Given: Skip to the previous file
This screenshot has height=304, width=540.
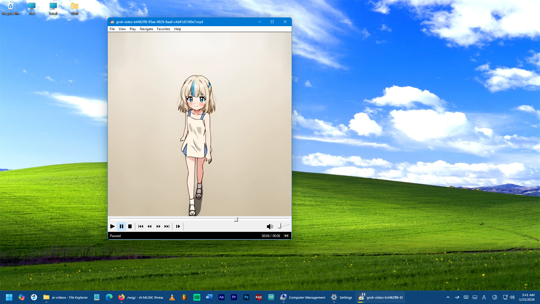Looking at the screenshot, I should pyautogui.click(x=141, y=226).
